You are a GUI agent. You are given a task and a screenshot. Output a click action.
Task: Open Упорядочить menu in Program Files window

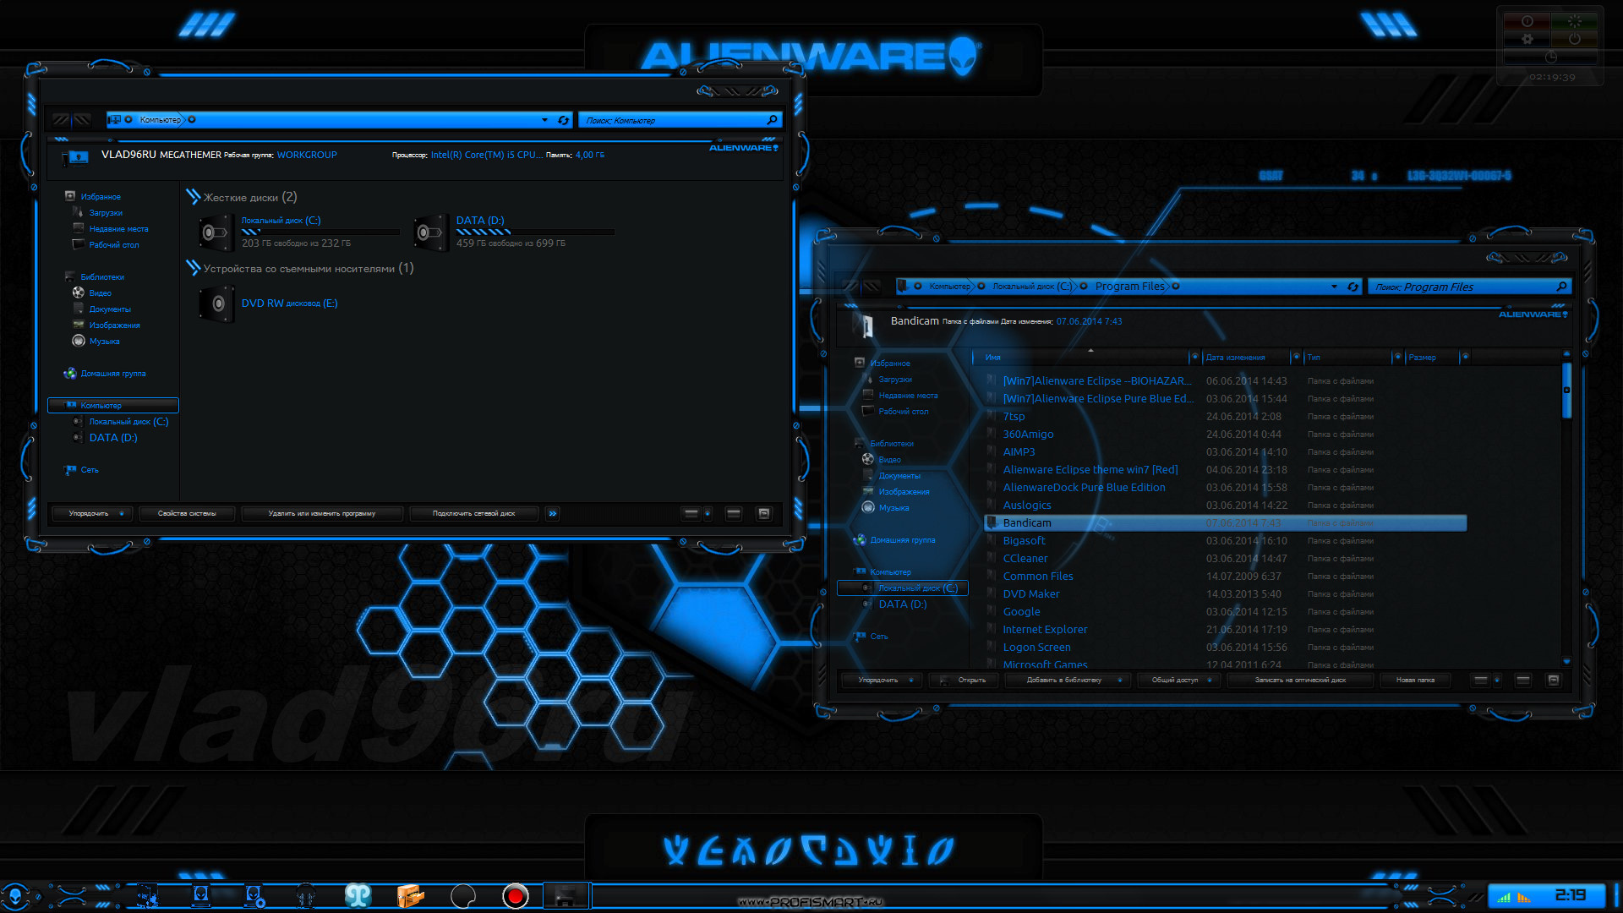pyautogui.click(x=882, y=680)
